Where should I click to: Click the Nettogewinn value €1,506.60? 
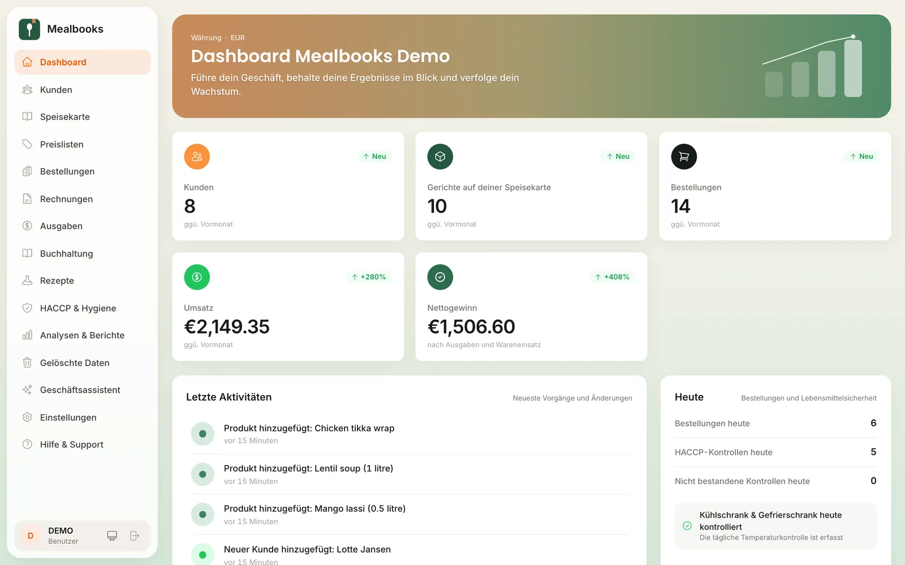click(x=471, y=327)
